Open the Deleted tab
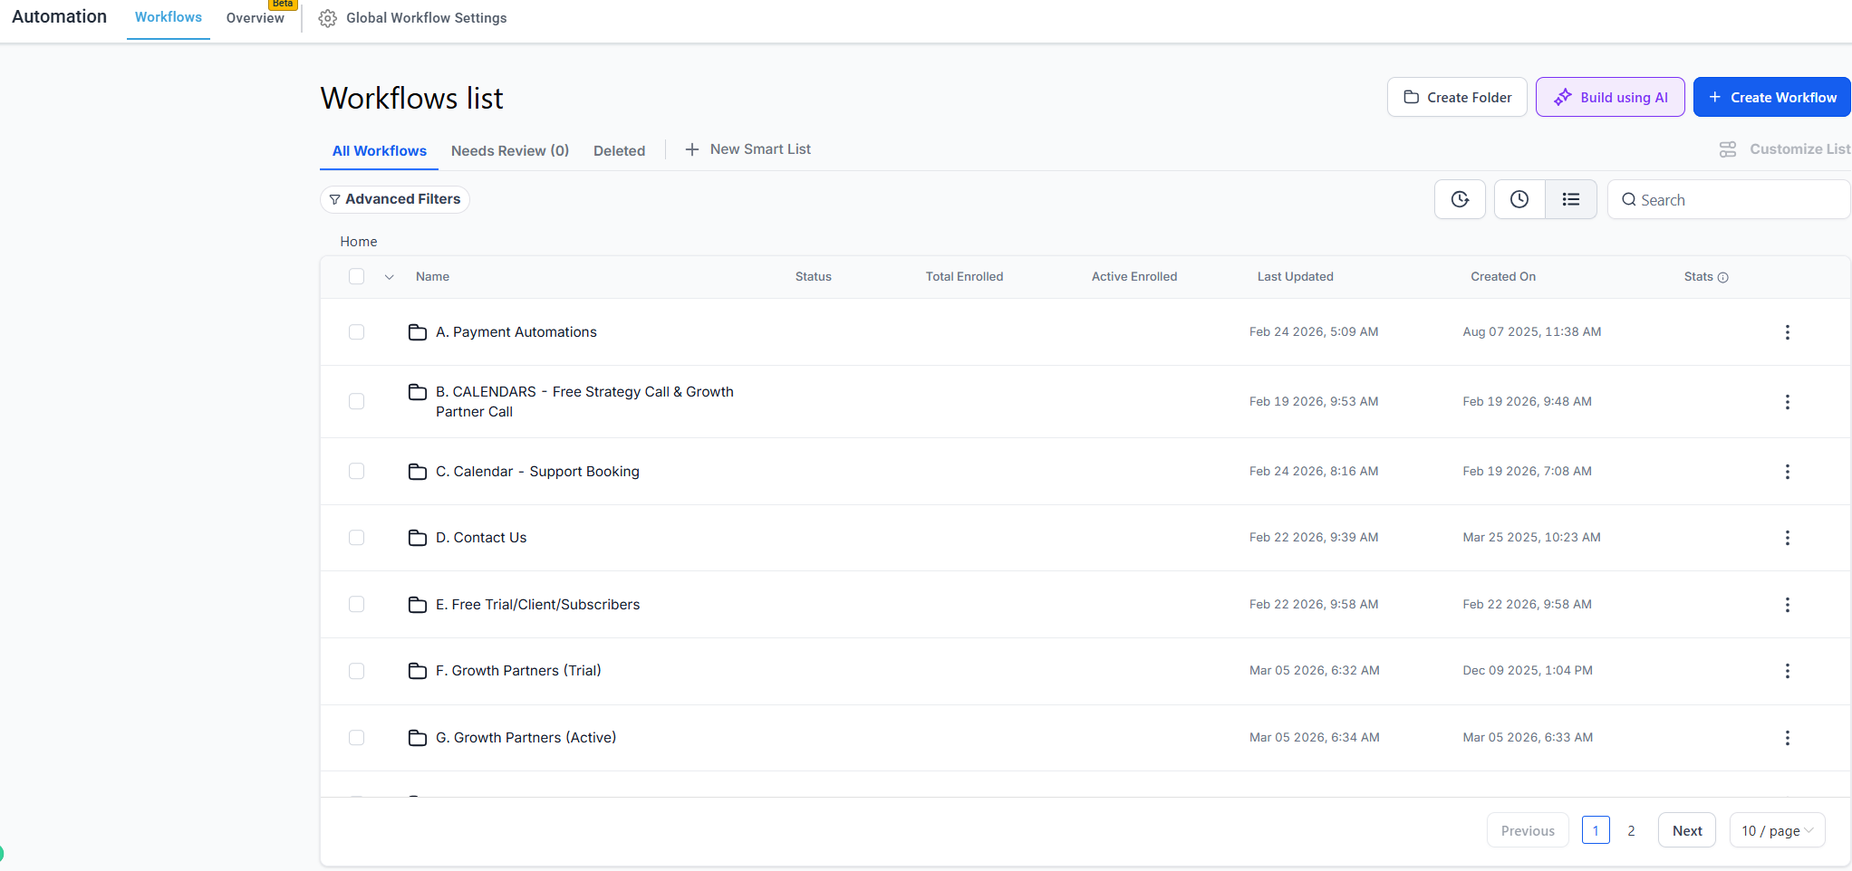Image resolution: width=1852 pixels, height=871 pixels. [619, 151]
